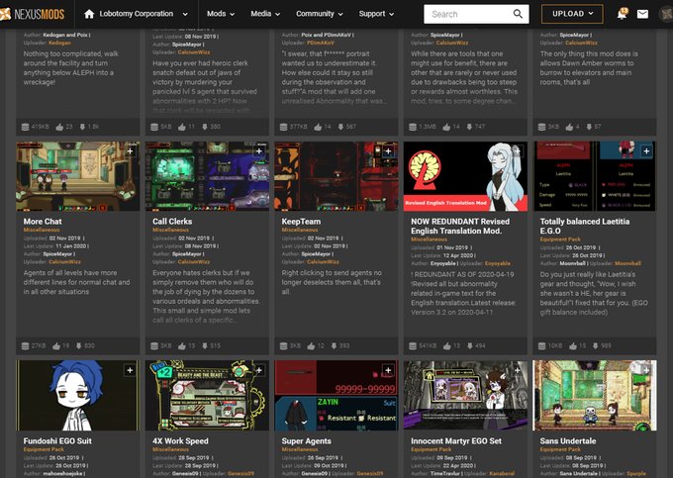Click plus icon on Innocent Martyr EGO Set thumbnail
The width and height of the screenshot is (673, 478).
(x=518, y=370)
